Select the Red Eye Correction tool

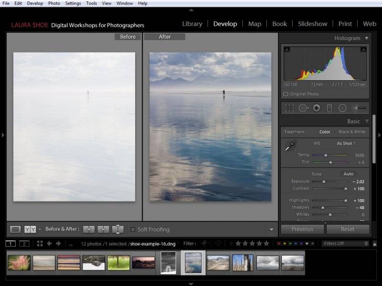pyautogui.click(x=317, y=108)
